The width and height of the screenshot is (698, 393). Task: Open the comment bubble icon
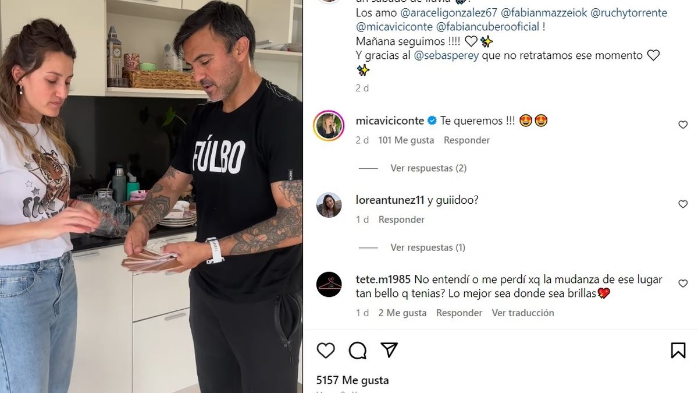(358, 350)
